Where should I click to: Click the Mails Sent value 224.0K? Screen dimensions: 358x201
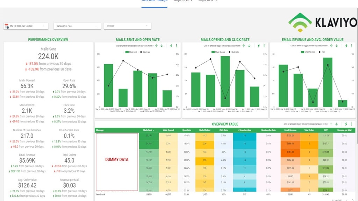pyautogui.click(x=48, y=56)
